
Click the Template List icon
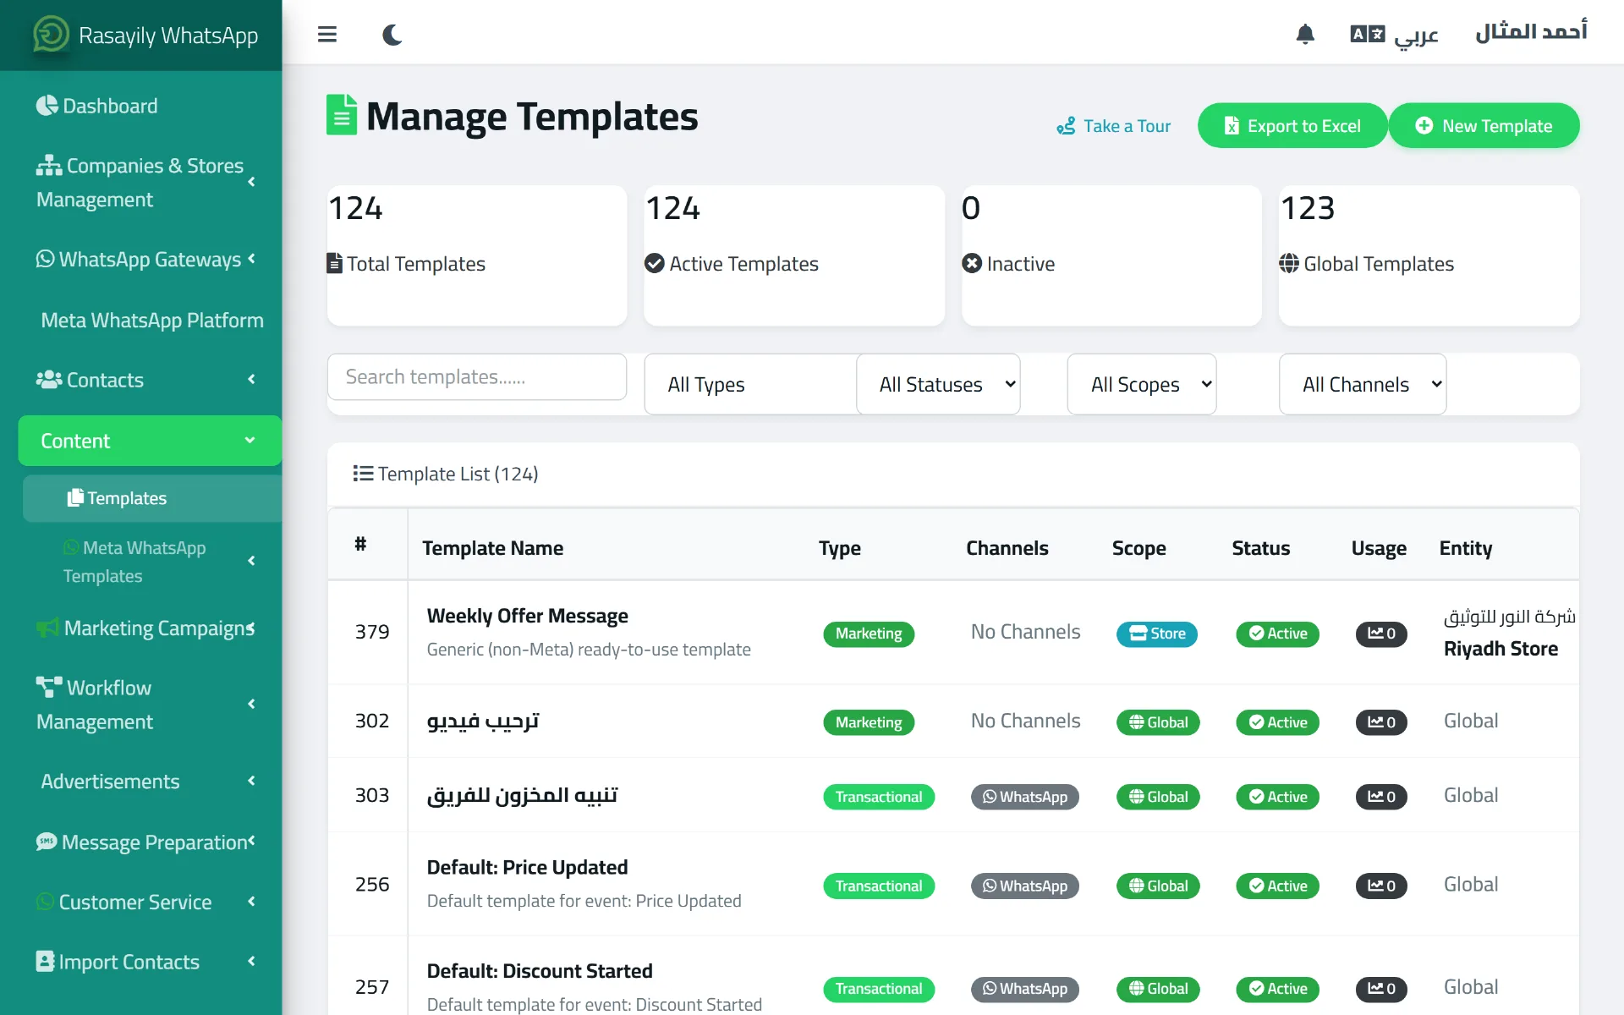[x=363, y=474]
